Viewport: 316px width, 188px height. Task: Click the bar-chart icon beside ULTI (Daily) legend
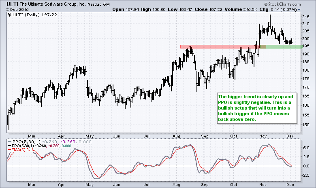pyautogui.click(x=9, y=15)
